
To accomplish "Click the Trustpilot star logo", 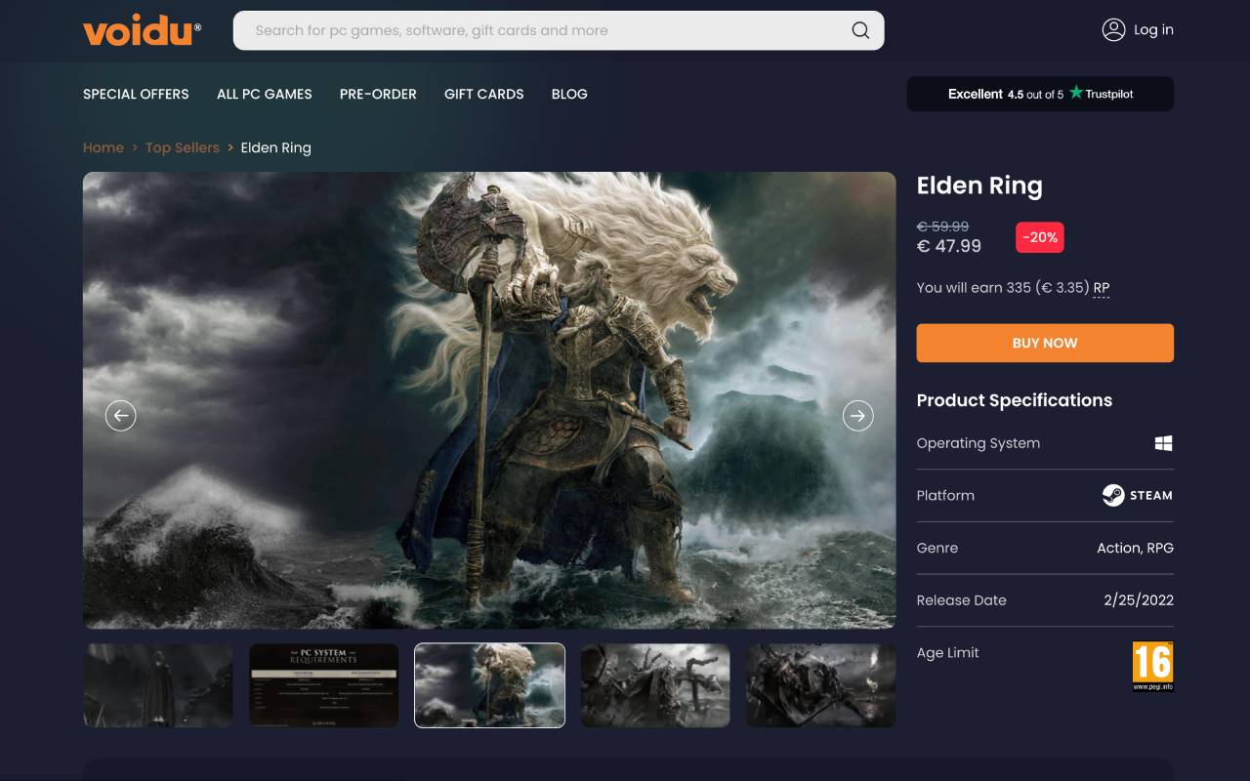I will [x=1076, y=93].
